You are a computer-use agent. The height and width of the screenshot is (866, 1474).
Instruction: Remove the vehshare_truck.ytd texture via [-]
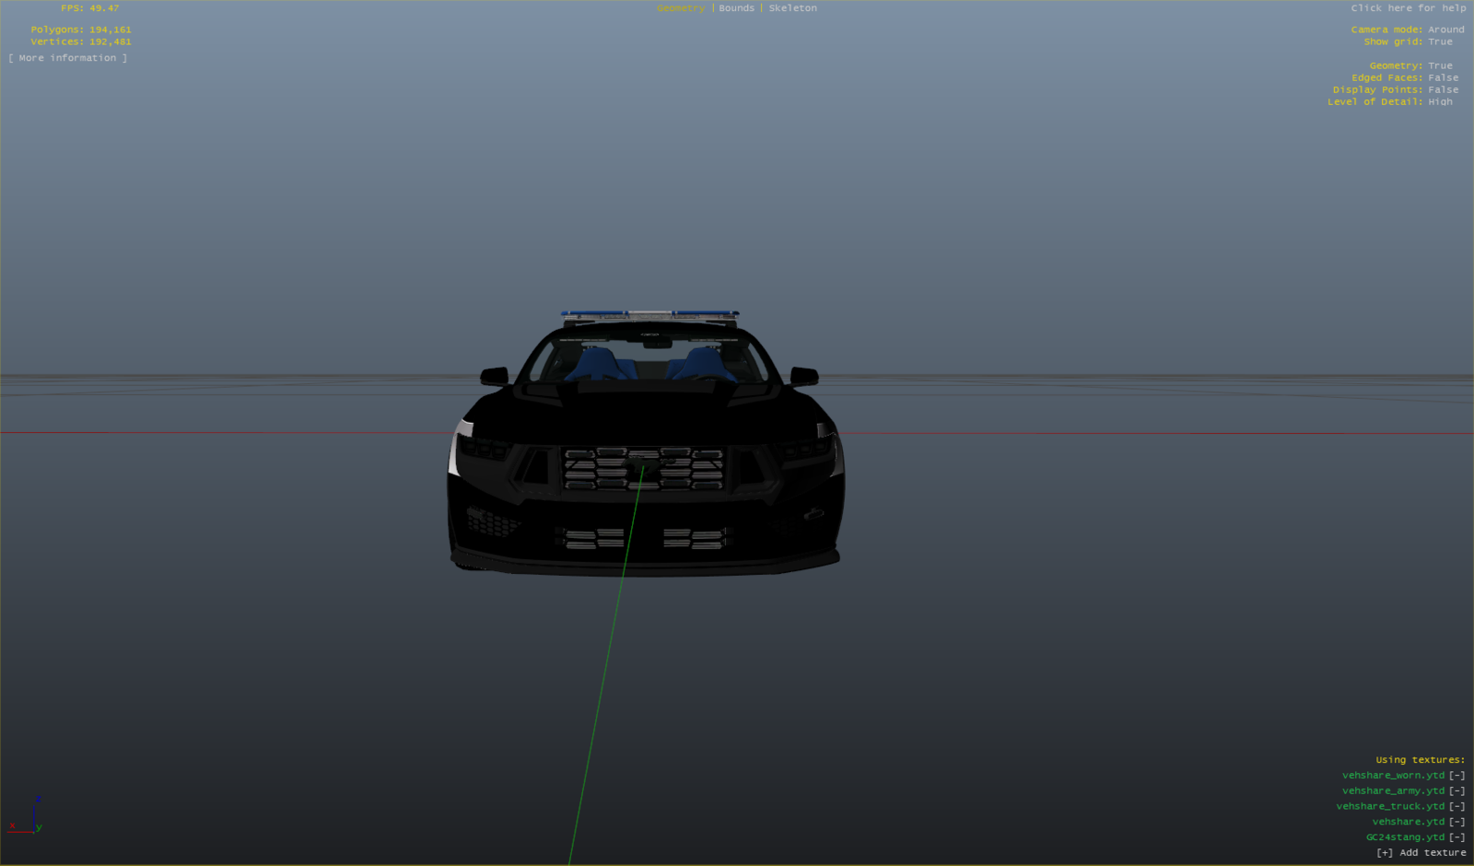pos(1456,806)
